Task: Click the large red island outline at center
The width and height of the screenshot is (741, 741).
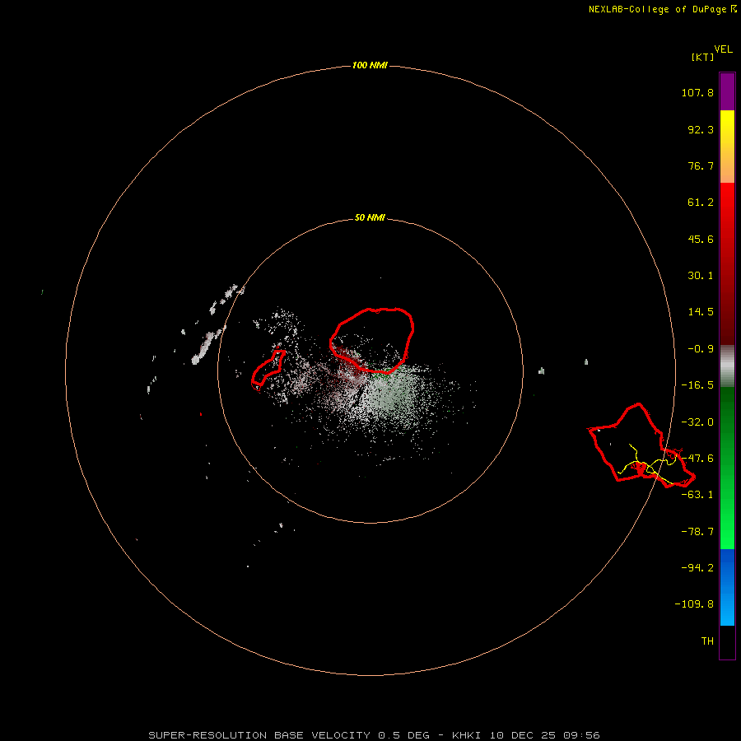Action: click(371, 340)
